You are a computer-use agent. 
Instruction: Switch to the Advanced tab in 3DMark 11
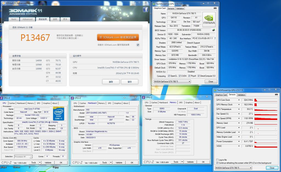pyautogui.click(x=27, y=19)
